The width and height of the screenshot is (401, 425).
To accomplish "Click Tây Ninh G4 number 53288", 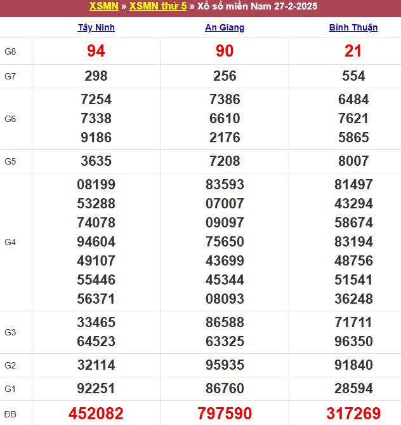I will coord(96,203).
